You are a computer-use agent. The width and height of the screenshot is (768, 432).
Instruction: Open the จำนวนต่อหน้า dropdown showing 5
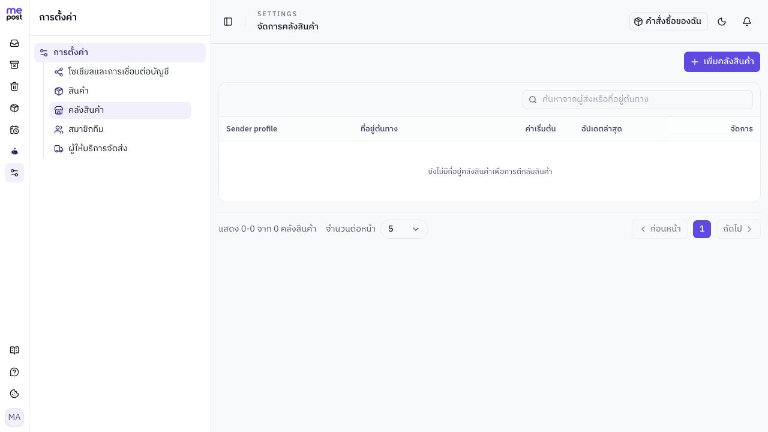[404, 229]
